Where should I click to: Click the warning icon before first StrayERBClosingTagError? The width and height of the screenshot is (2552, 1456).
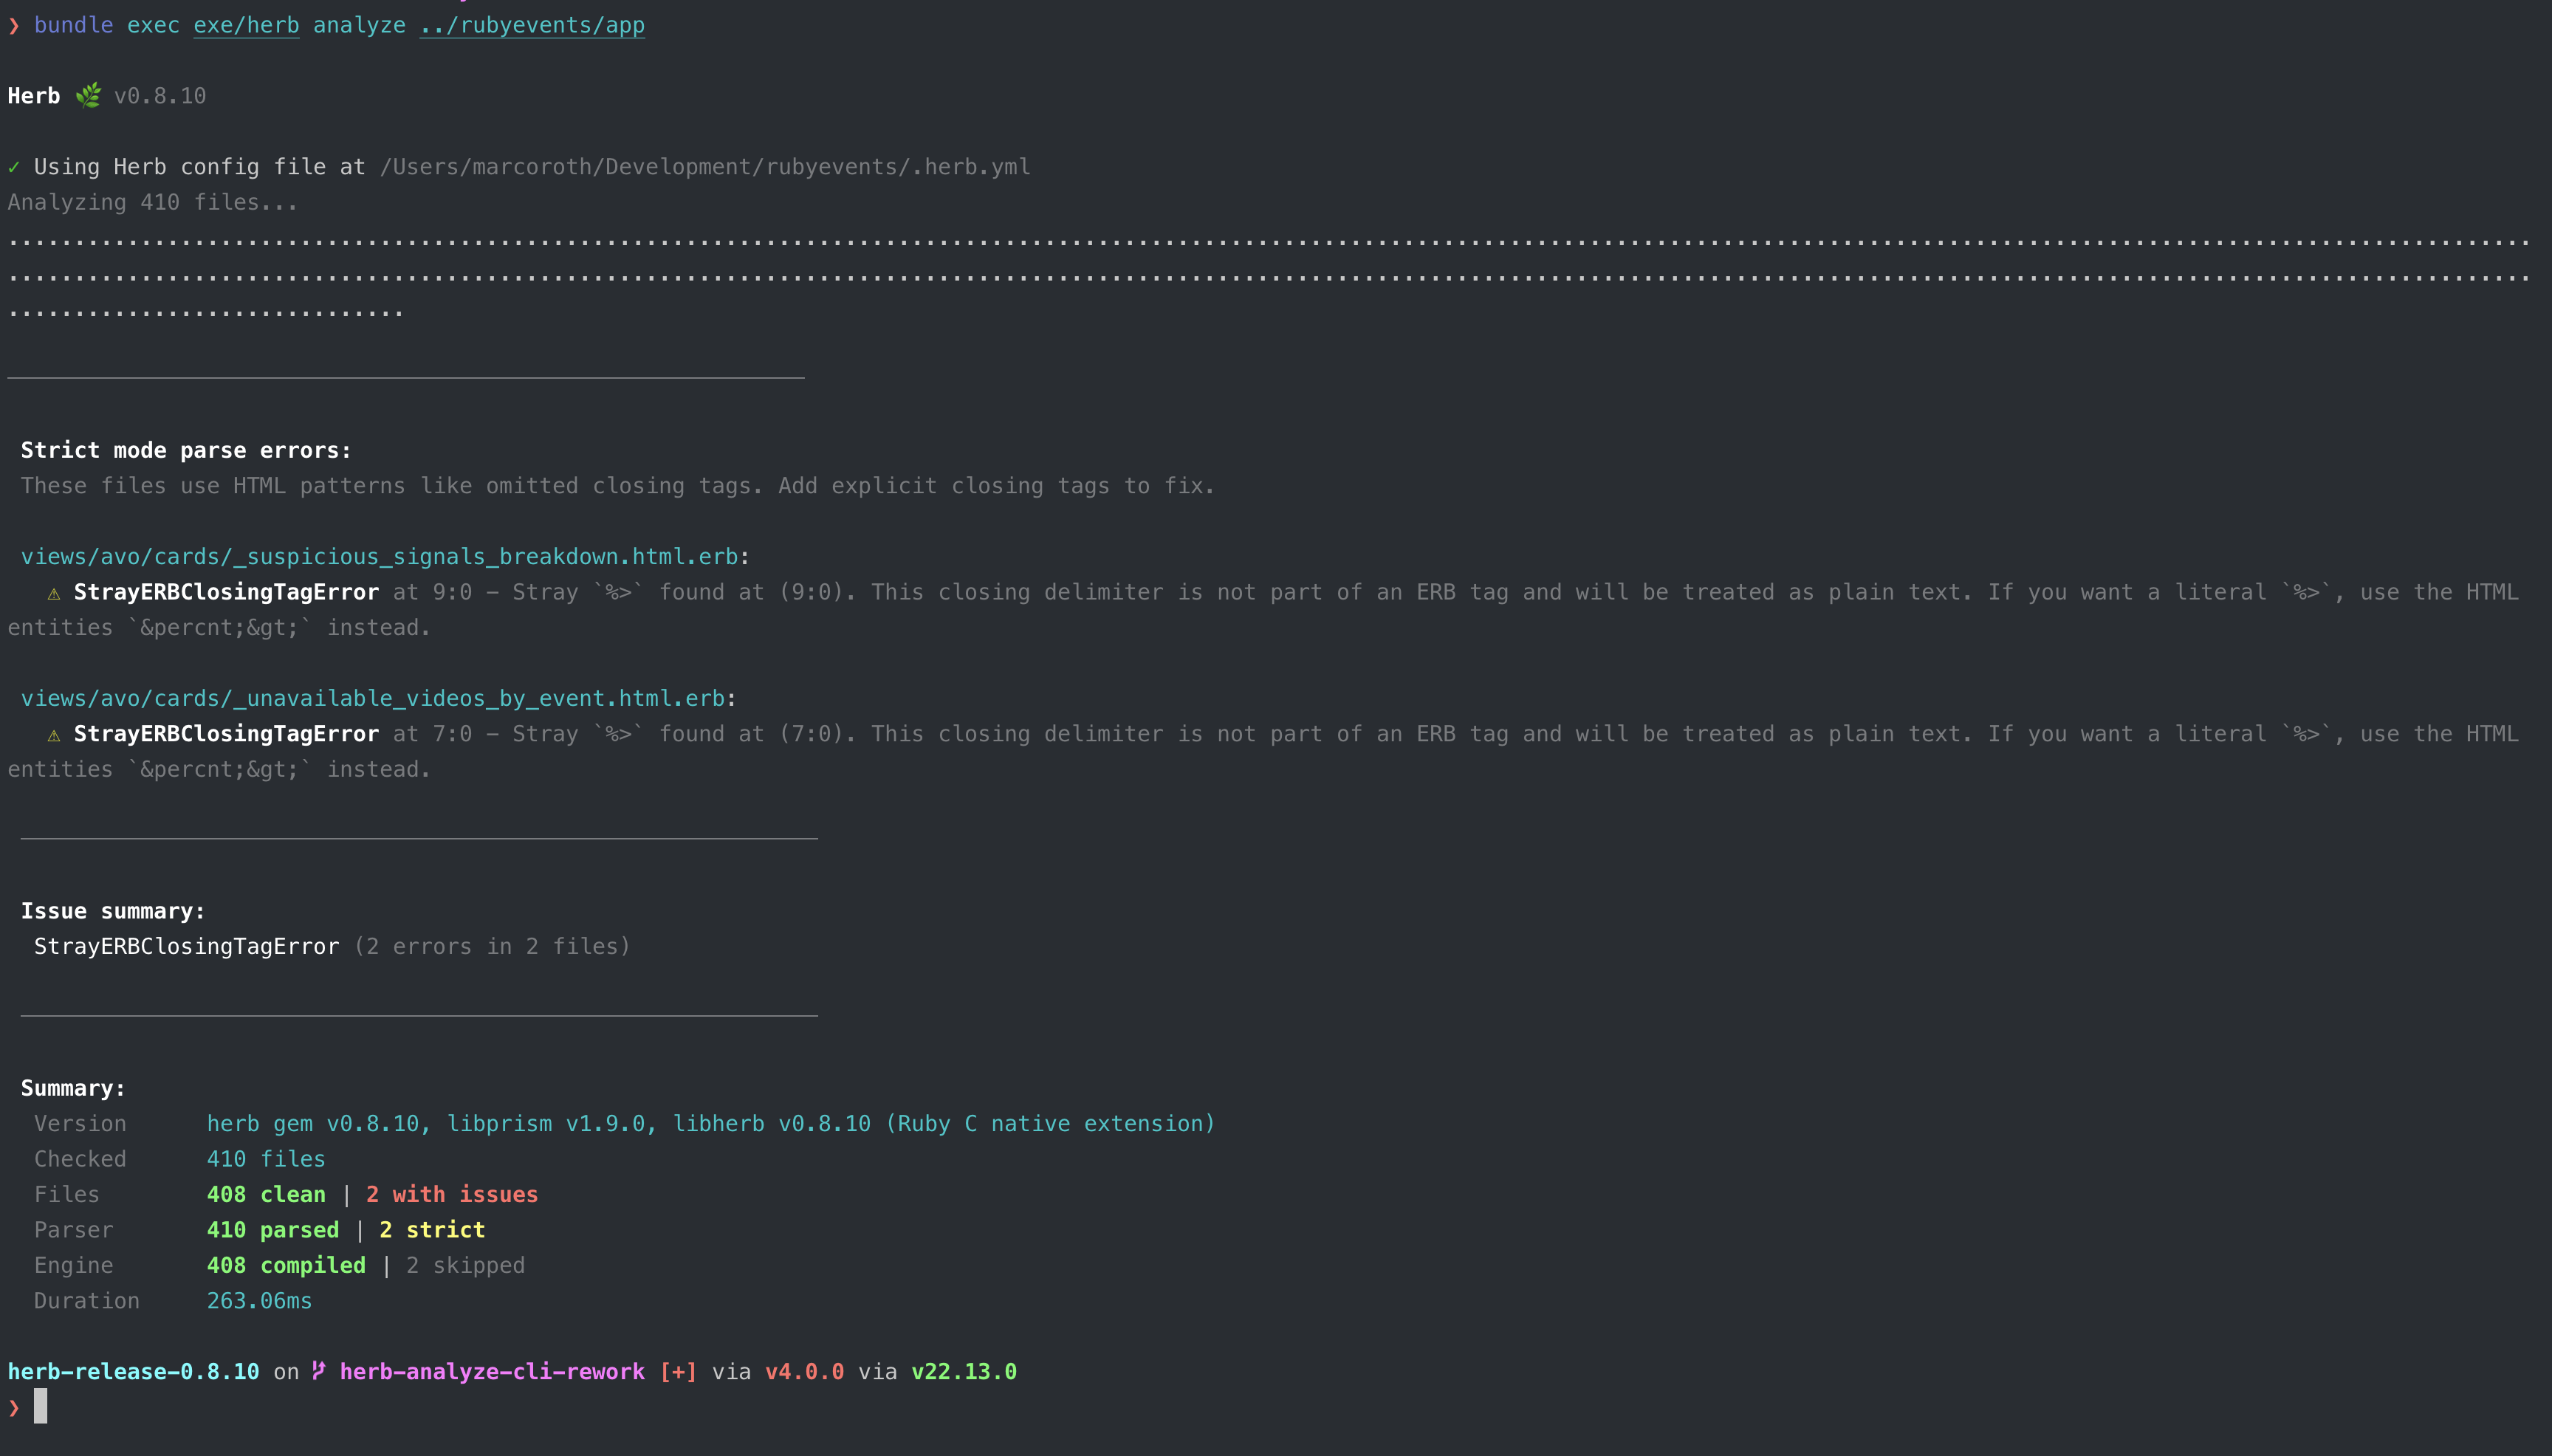coord(54,592)
